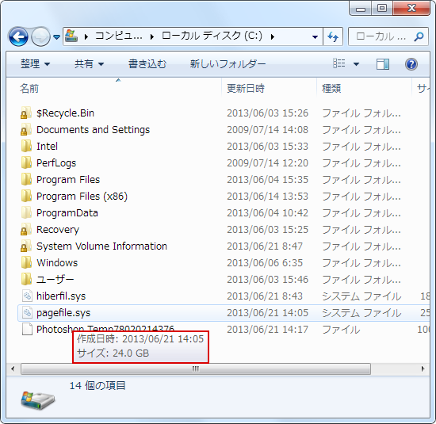Select Recovery folder icon

(25, 229)
